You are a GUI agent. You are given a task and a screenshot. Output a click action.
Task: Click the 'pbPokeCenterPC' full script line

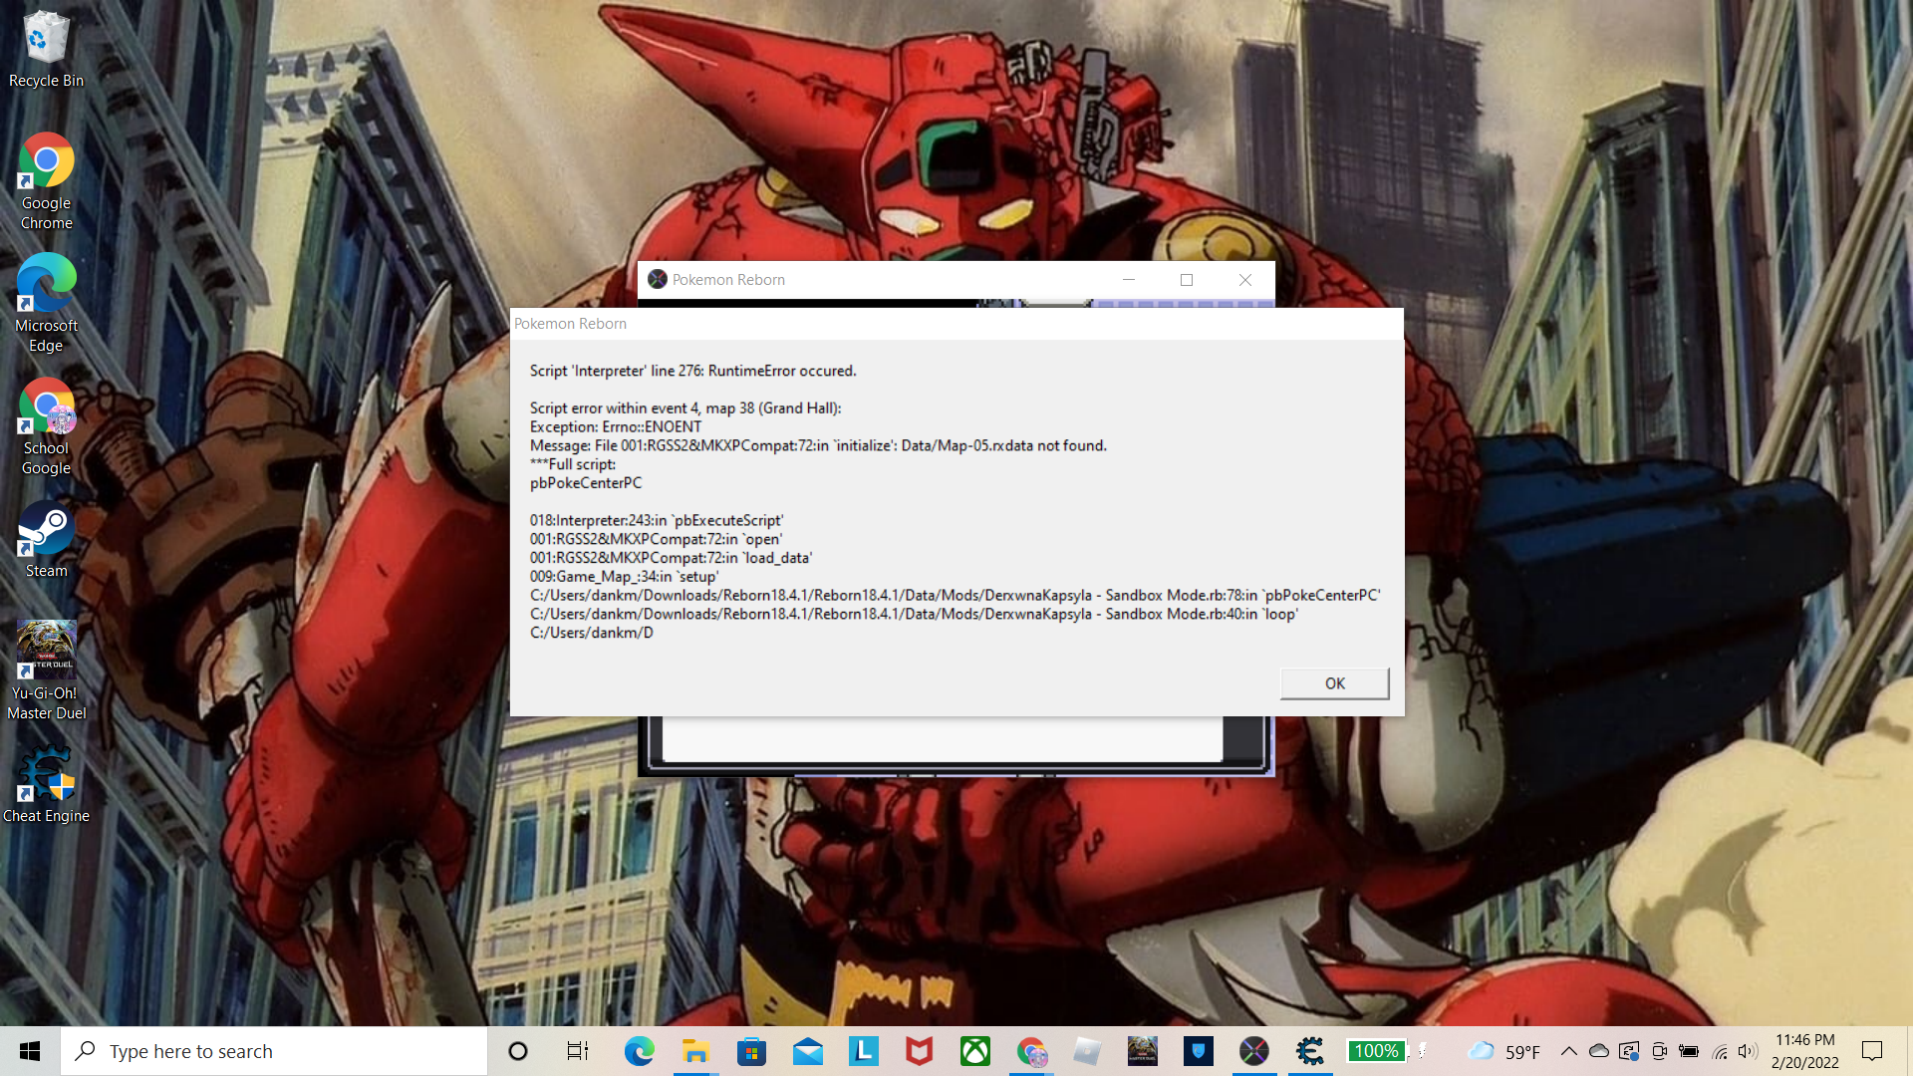click(586, 483)
